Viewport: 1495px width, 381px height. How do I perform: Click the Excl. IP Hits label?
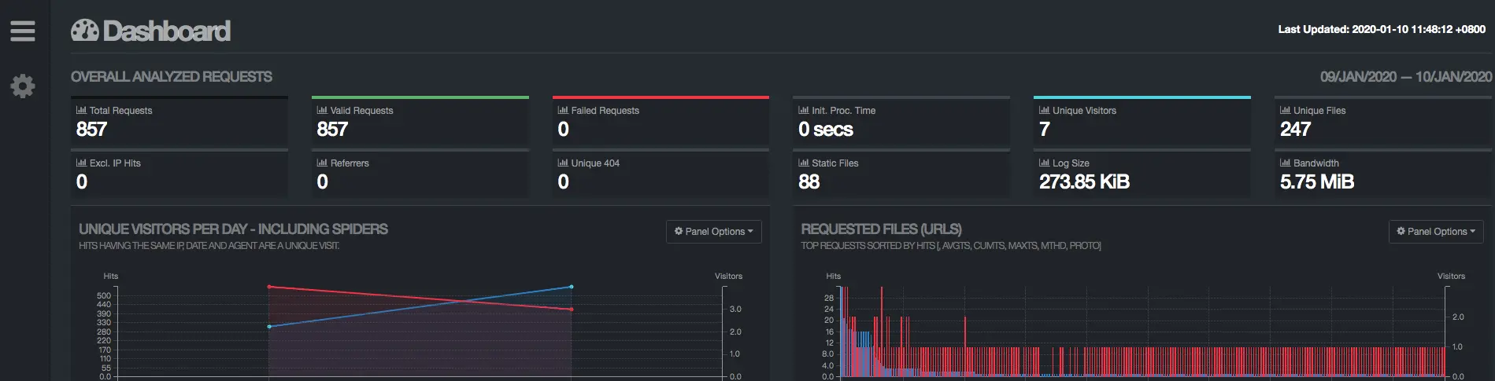click(115, 163)
